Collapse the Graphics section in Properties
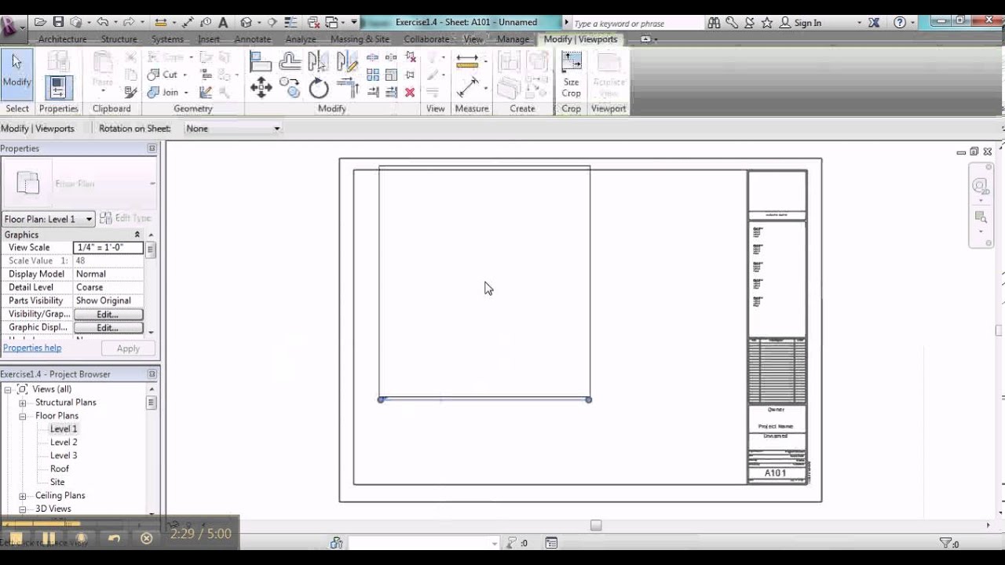1005x565 pixels. coord(137,235)
